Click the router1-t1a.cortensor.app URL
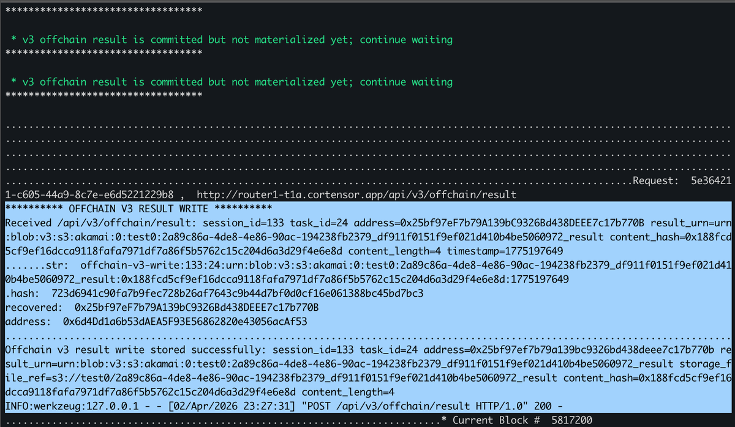Screen dimensions: 735x427 [x=356, y=195]
